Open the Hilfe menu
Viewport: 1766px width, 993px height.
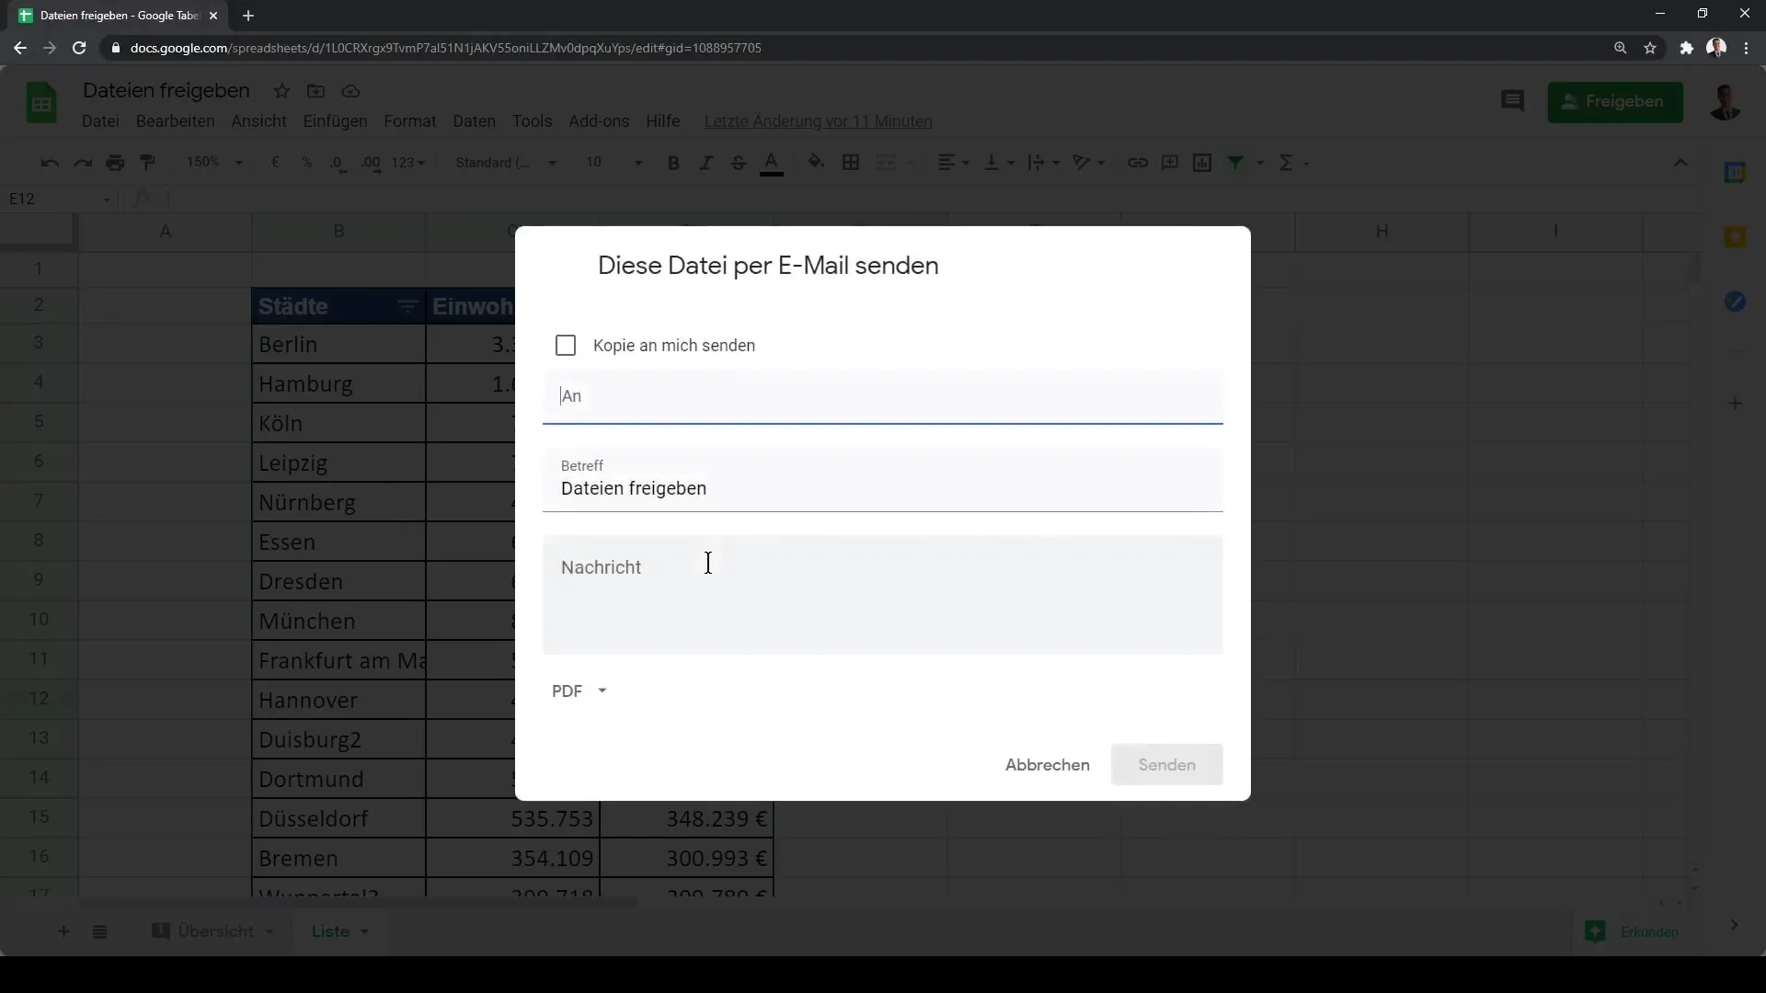(662, 121)
